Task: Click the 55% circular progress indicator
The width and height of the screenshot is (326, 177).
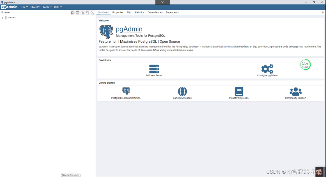Action: [x=305, y=65]
